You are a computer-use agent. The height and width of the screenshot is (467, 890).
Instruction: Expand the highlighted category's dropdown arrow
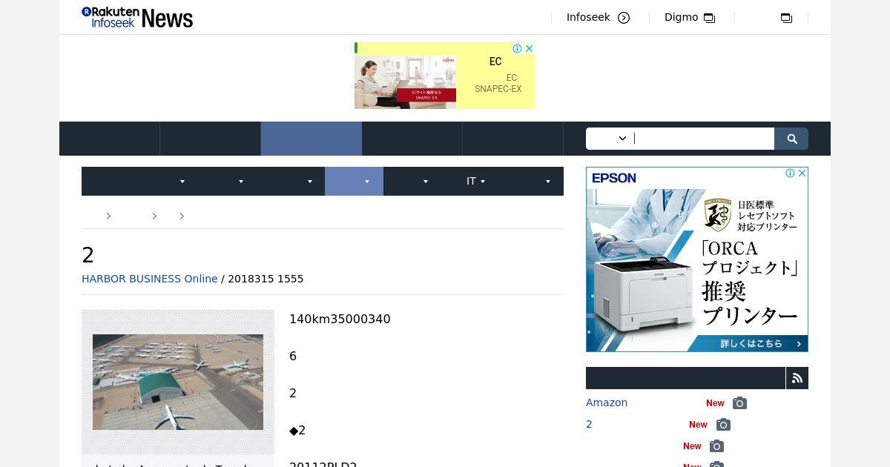click(x=366, y=182)
